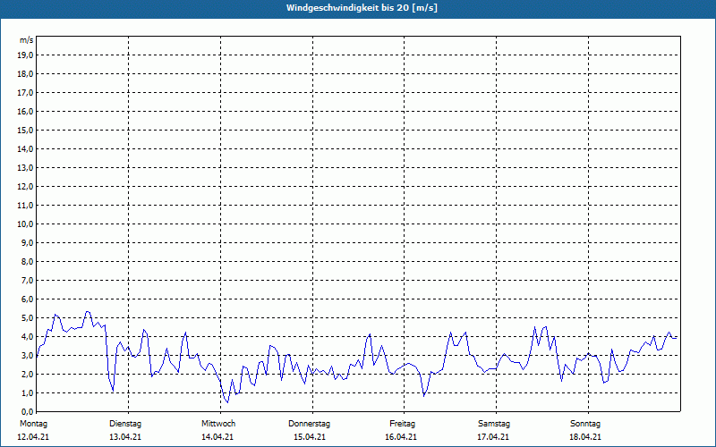
Task: Click the '10,0' y-axis label
Action: click(25, 224)
